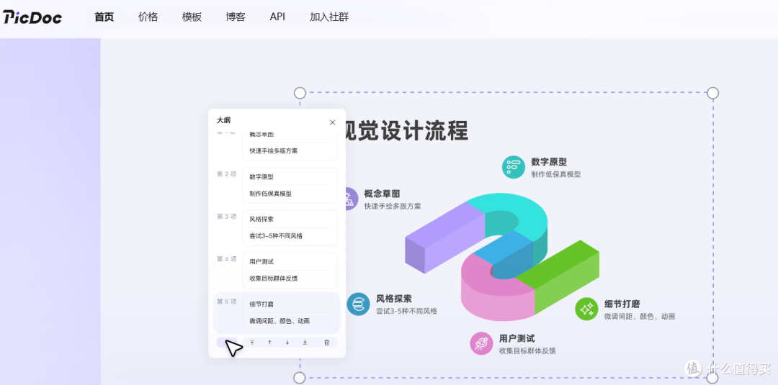Click the purple 概念草图 icon on canvas

[352, 199]
